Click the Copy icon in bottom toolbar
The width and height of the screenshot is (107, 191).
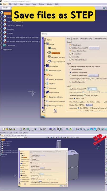tap(21, 129)
